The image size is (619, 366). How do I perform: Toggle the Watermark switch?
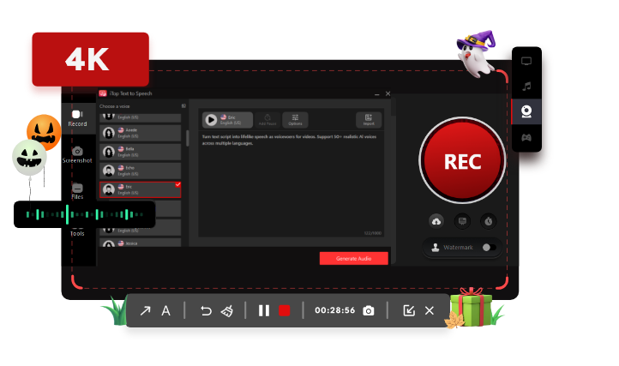(489, 247)
